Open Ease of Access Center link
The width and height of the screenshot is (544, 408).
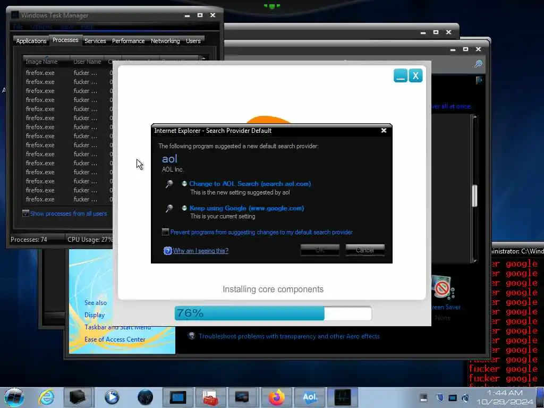(x=115, y=339)
